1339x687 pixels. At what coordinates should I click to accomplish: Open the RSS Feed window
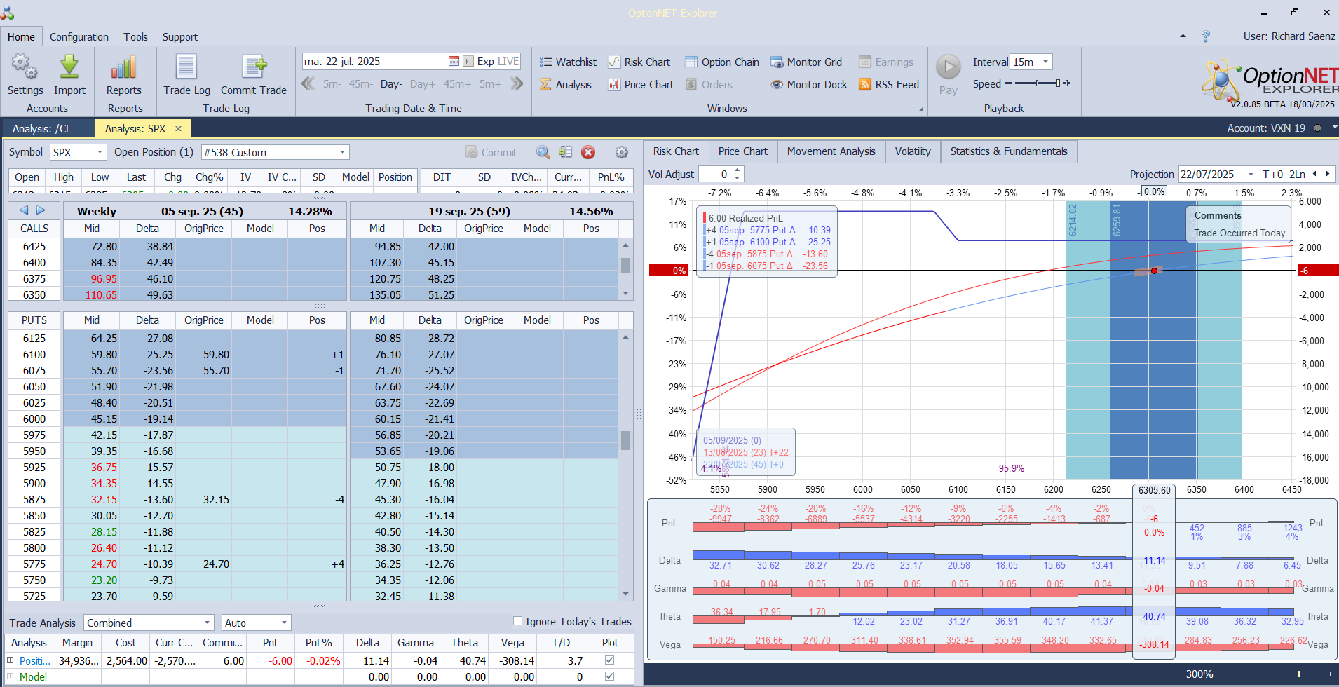pyautogui.click(x=889, y=85)
